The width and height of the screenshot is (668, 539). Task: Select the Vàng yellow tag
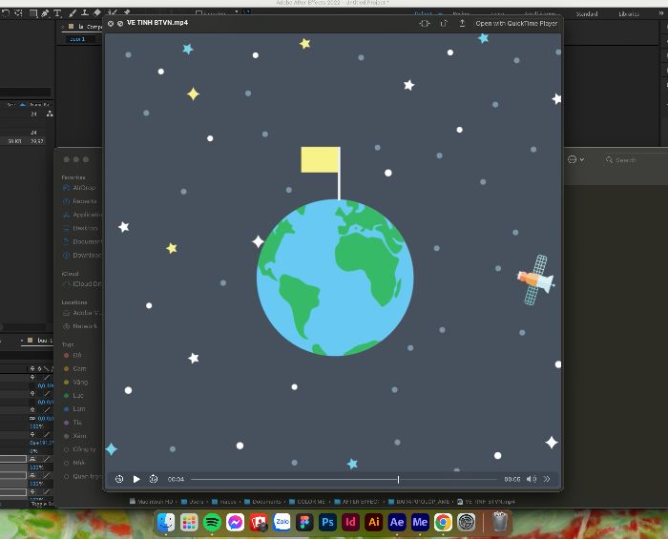coord(75,383)
